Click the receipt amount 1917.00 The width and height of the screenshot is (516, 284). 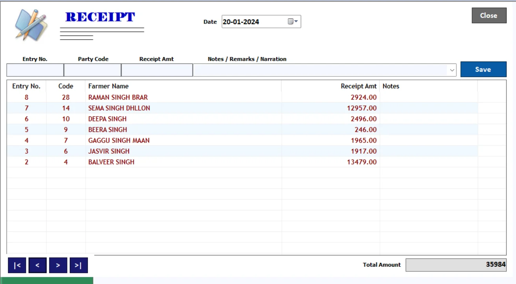364,151
